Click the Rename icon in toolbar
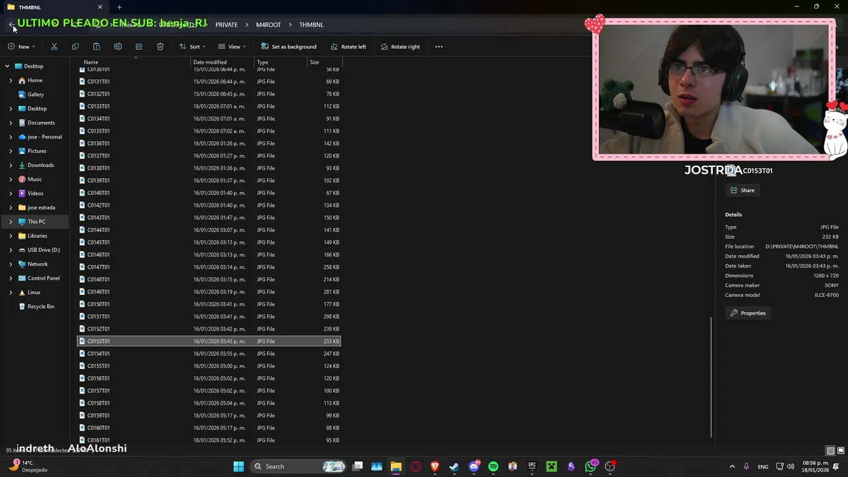The image size is (848, 477). click(x=118, y=46)
